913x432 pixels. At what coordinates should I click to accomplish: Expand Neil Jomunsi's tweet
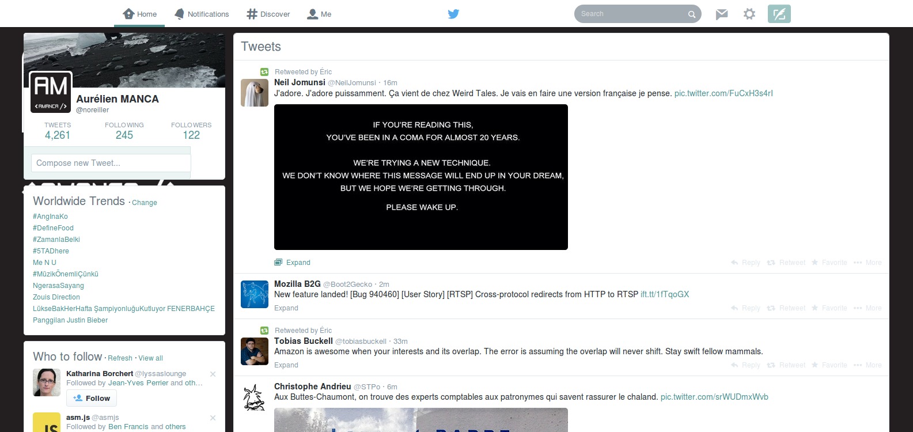coord(293,263)
